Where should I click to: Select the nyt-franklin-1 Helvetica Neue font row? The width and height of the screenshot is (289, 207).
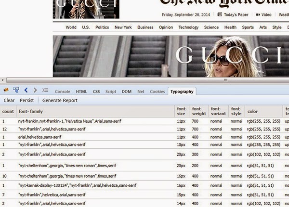pyautogui.click(x=144, y=121)
